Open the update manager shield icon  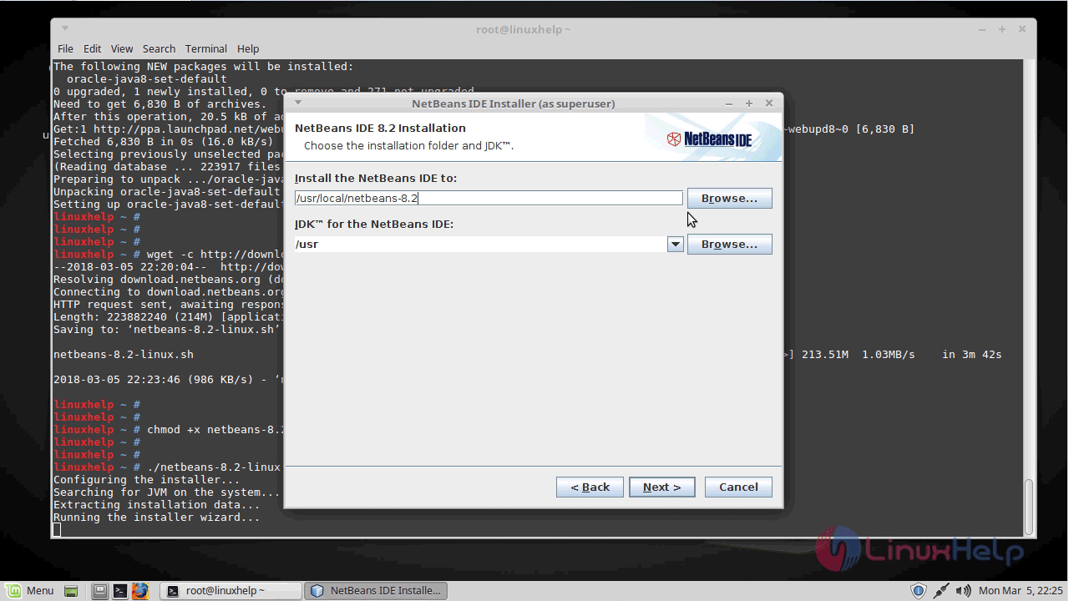[918, 591]
